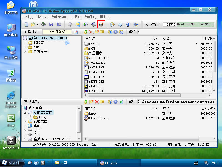
Task: Click the 可引导光盘 boot type label
Action: pyautogui.click(x=57, y=31)
